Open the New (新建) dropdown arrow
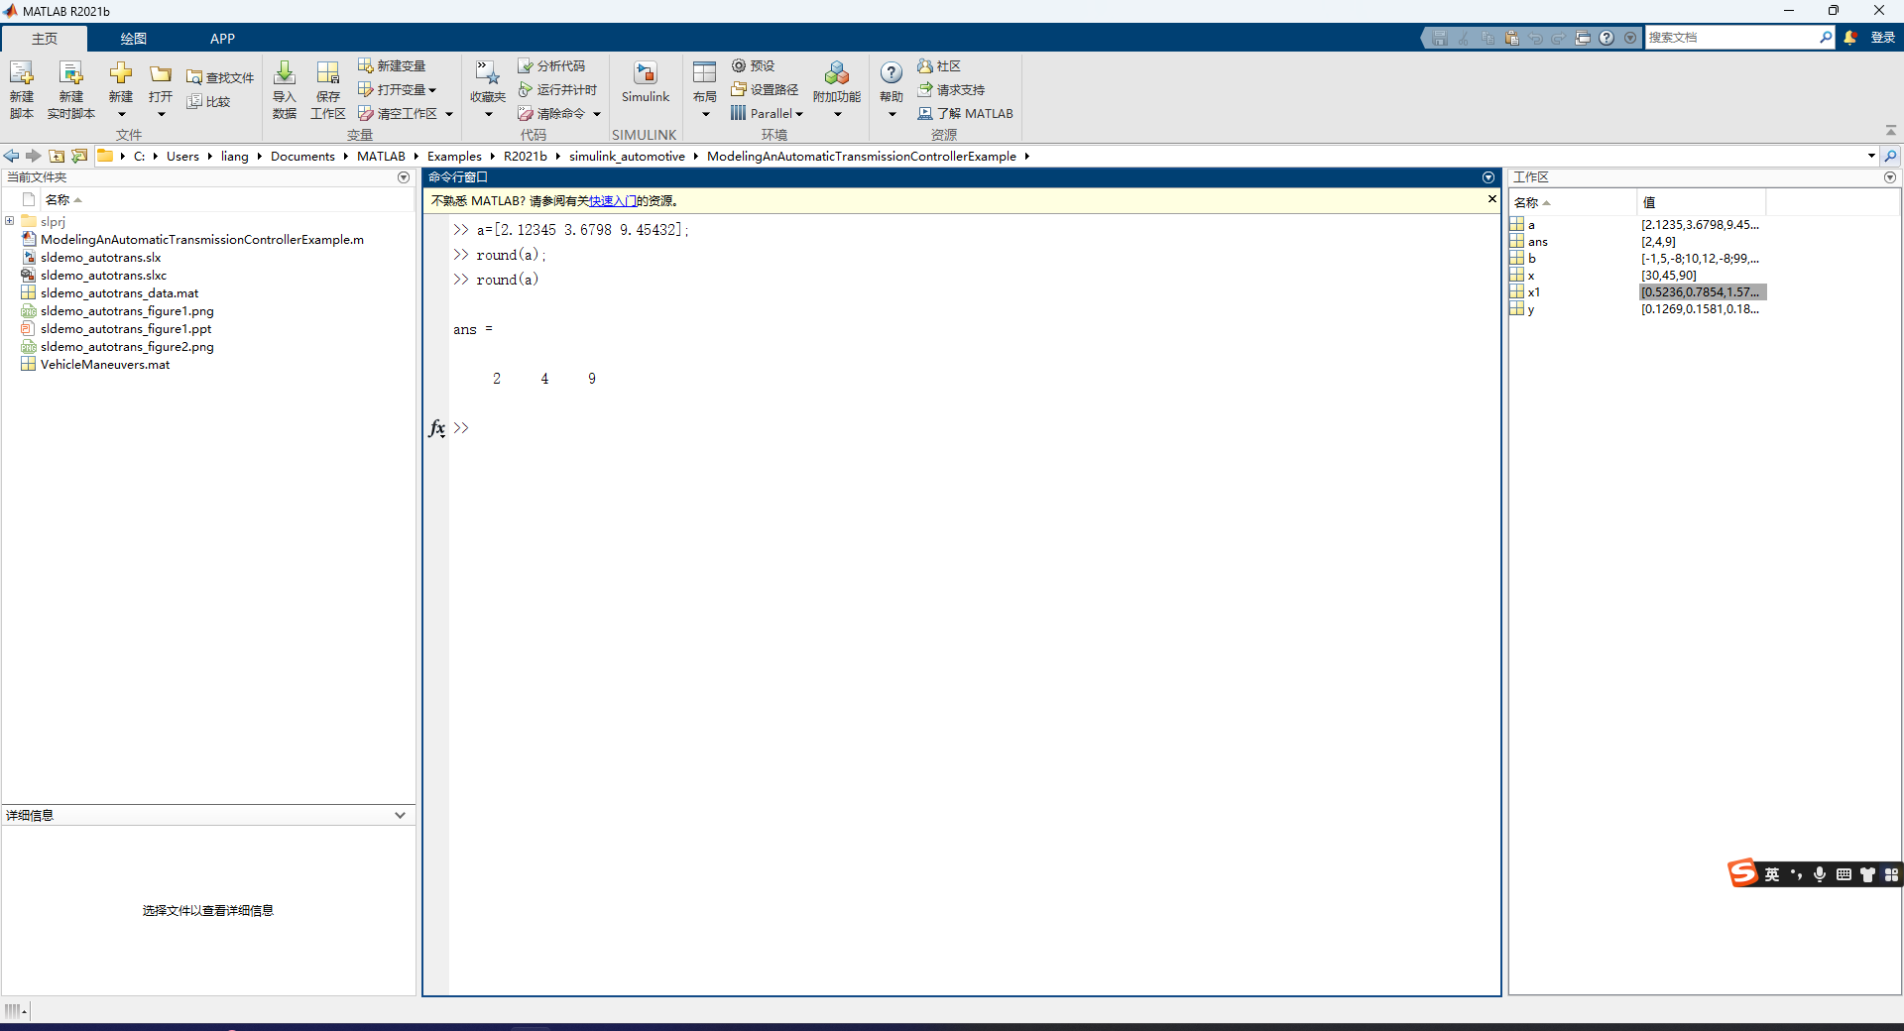 (x=121, y=114)
